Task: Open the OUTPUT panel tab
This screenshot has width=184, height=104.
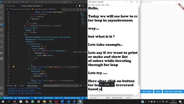Action: (x=22, y=86)
